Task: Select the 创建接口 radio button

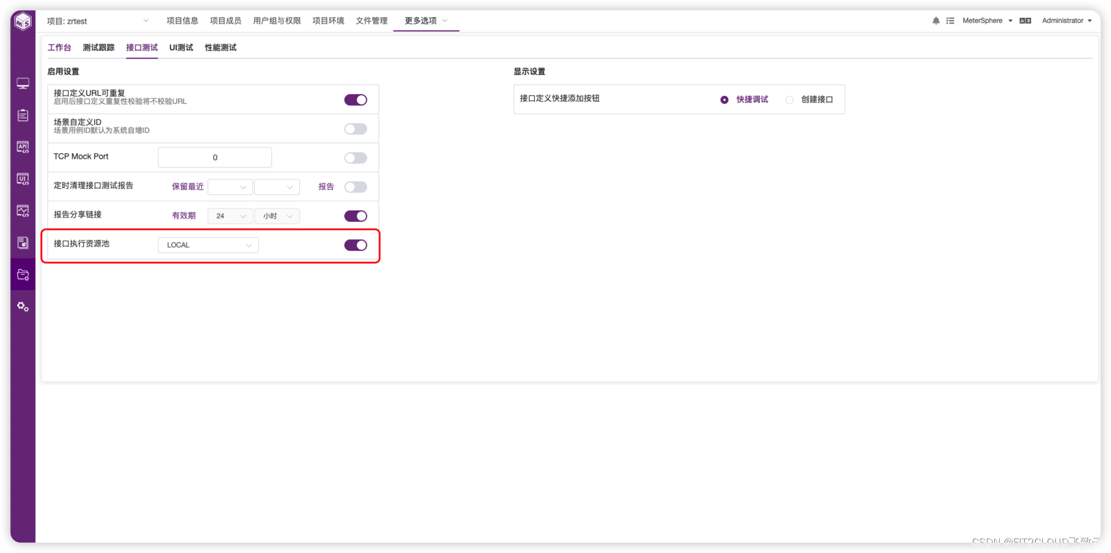Action: click(x=789, y=99)
